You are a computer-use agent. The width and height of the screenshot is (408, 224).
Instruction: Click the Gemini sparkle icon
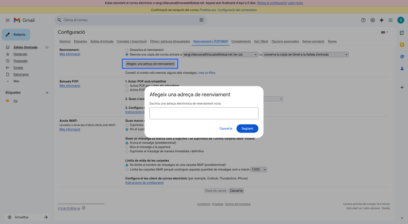pyautogui.click(x=382, y=20)
